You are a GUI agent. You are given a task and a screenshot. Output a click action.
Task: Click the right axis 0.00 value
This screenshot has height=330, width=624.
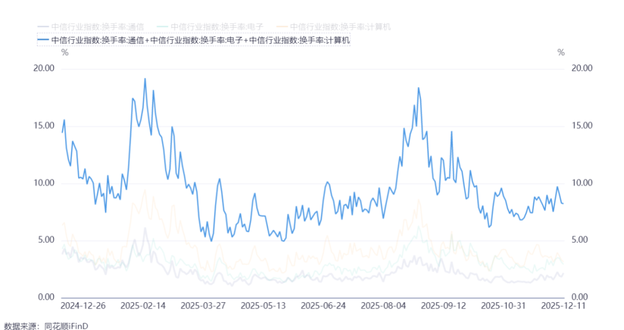580,297
